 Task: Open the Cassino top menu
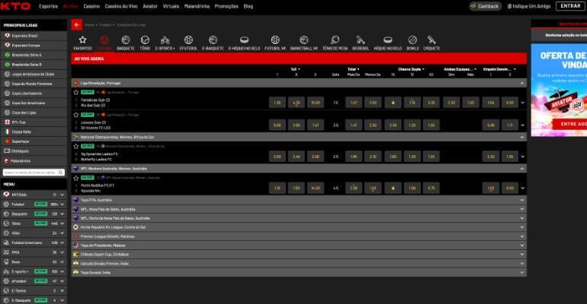91,6
